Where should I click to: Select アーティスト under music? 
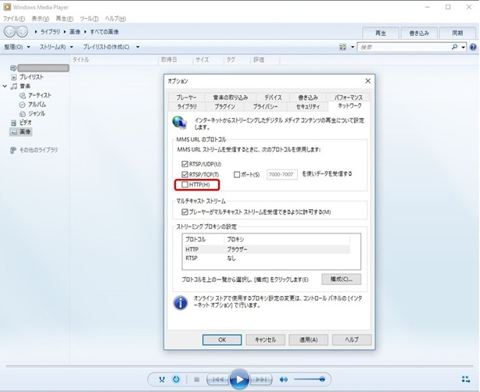[40, 95]
